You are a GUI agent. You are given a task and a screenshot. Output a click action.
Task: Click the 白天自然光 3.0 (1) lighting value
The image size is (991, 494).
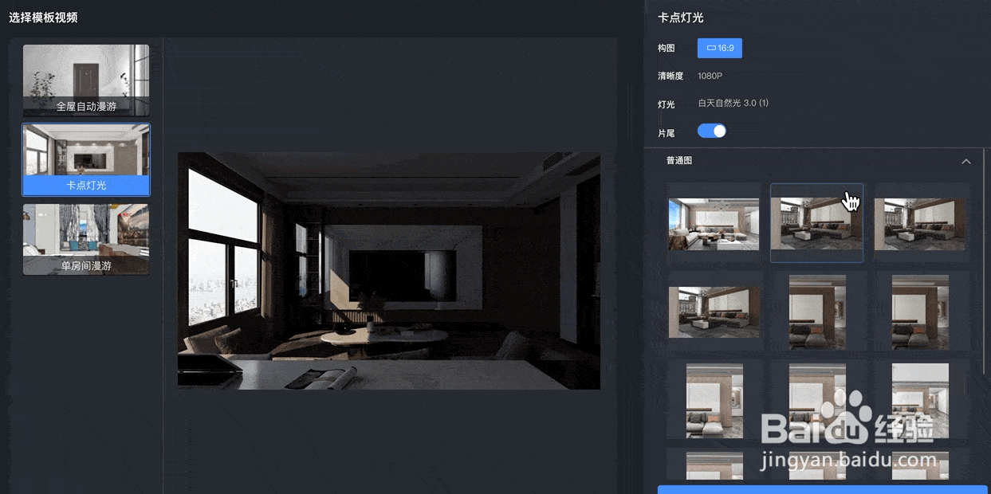pos(733,104)
